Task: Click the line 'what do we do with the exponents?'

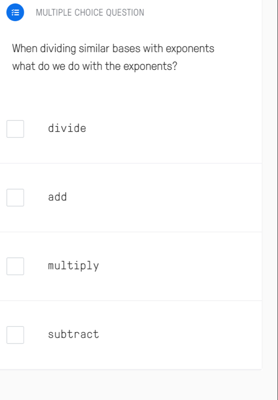Action: click(x=95, y=66)
